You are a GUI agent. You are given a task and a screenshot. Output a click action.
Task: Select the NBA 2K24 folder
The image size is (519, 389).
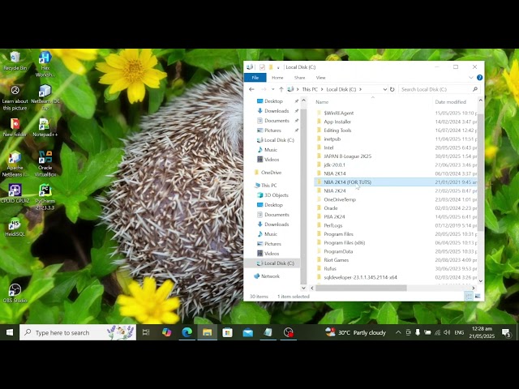(x=395, y=190)
